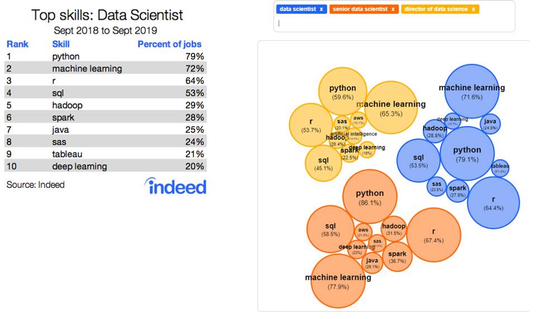The height and width of the screenshot is (319, 536).
Task: Click the orange sql bubble at 58.5%
Action: [x=330, y=230]
